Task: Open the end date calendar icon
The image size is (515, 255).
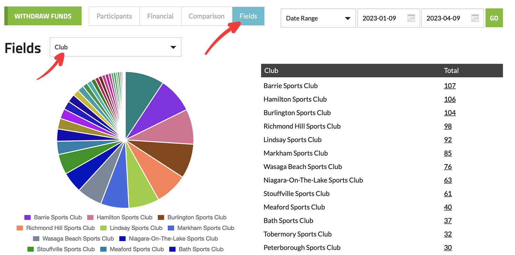Action: 475,18
